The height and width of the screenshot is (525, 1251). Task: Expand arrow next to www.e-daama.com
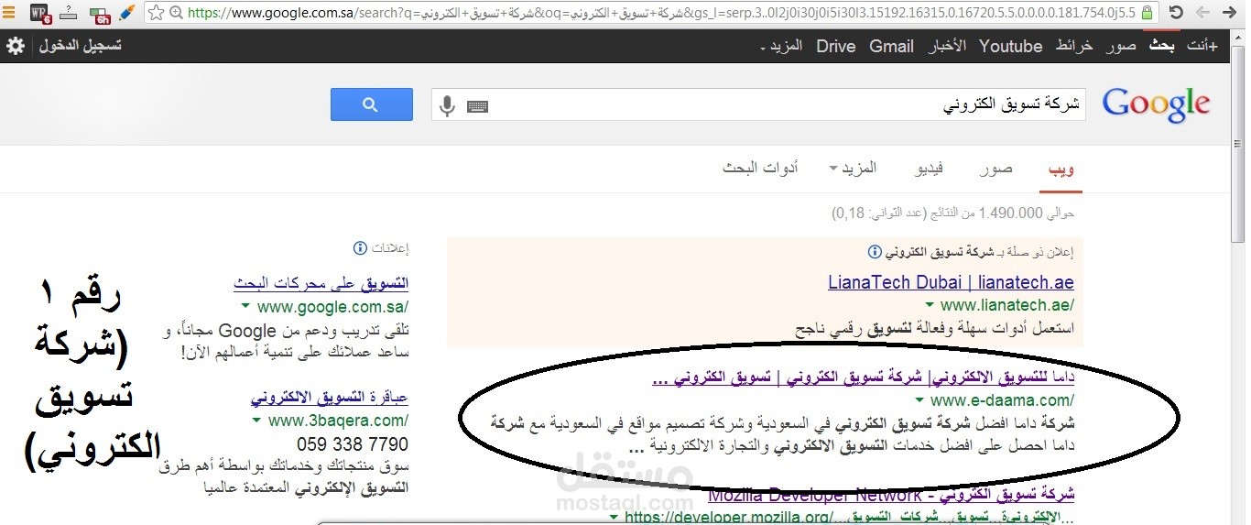click(919, 401)
